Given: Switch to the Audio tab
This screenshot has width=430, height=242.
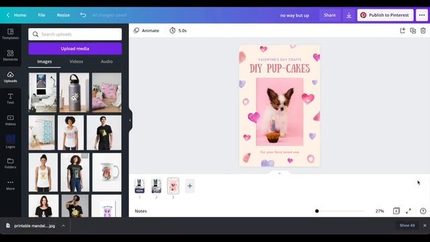Looking at the screenshot, I should coord(107,61).
